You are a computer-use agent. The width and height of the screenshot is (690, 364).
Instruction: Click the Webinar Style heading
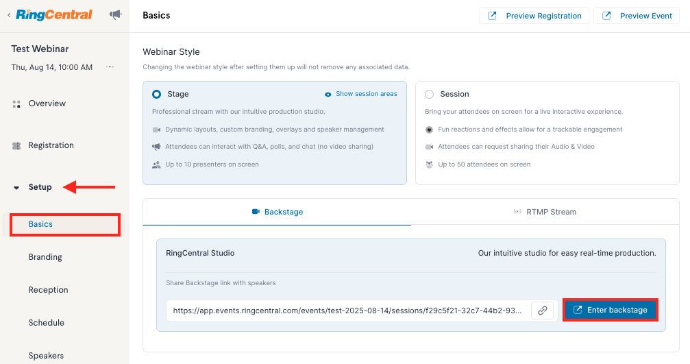171,52
